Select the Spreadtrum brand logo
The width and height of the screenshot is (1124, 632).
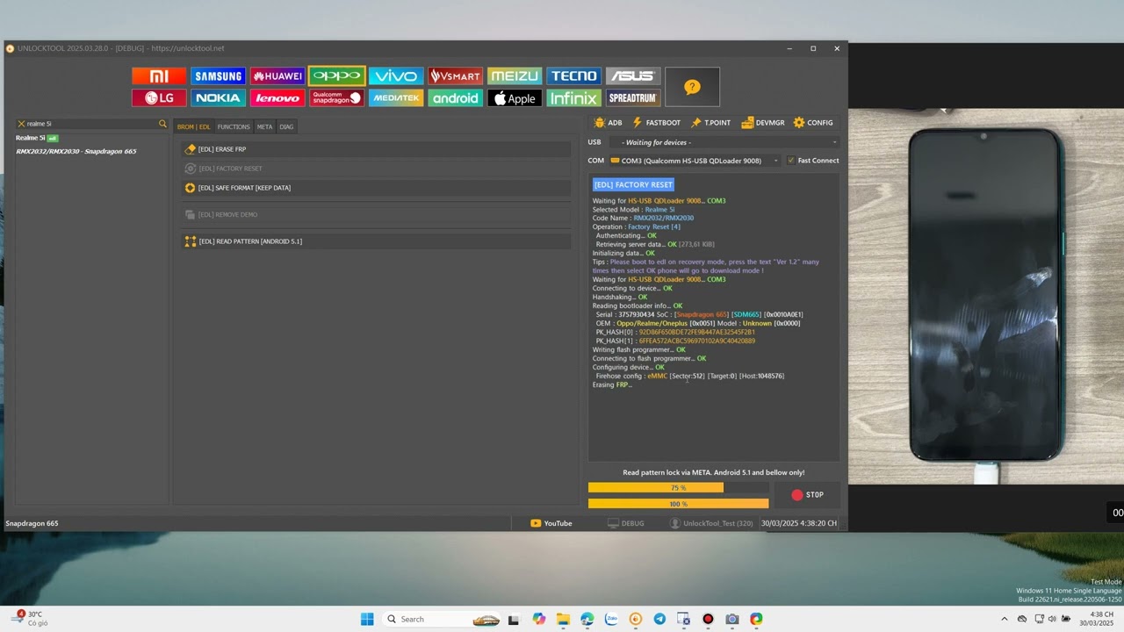click(633, 98)
